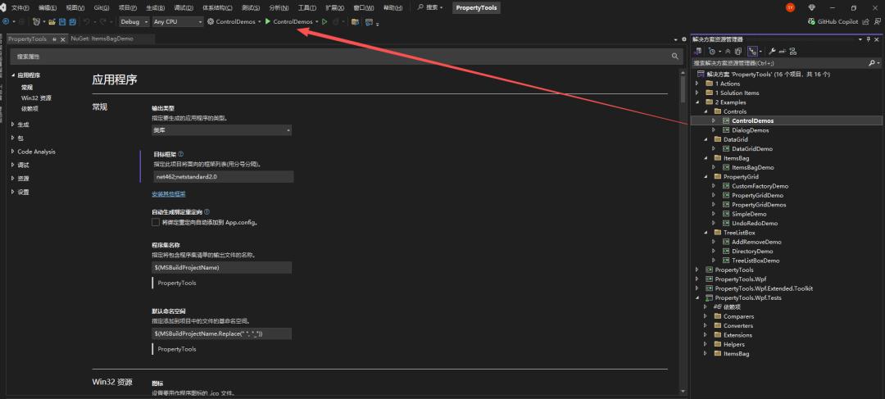885x399 pixels.
Task: Click the default namespace input field
Action: click(222, 333)
